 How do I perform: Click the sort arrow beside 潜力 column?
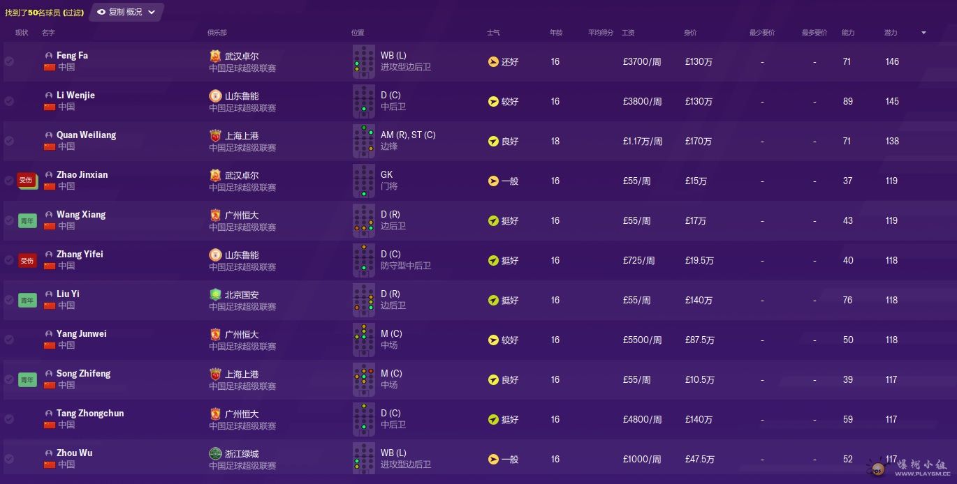coord(923,33)
